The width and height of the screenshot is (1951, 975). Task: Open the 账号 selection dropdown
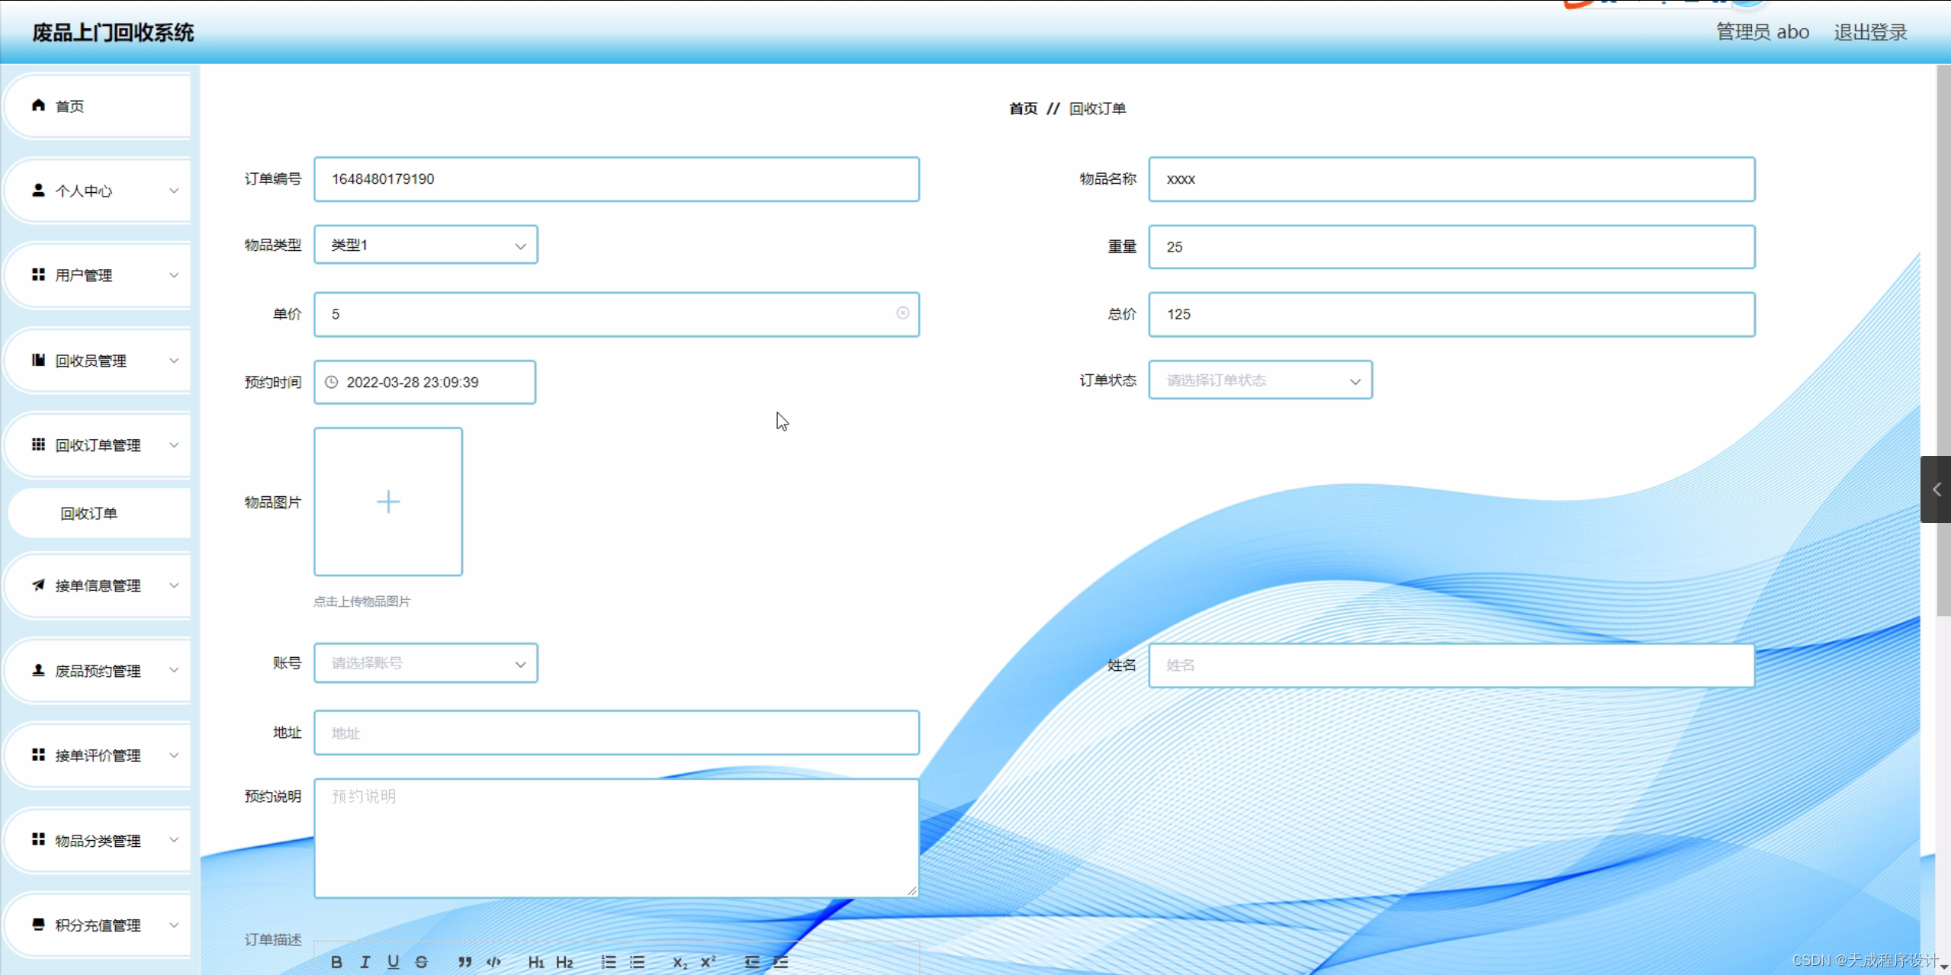426,663
